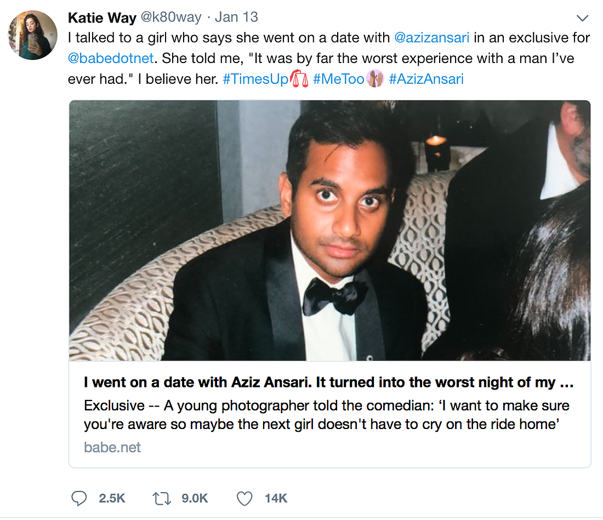Viewport: 603px width, 520px height.
Task: Click the 14K likes count
Action: (276, 498)
